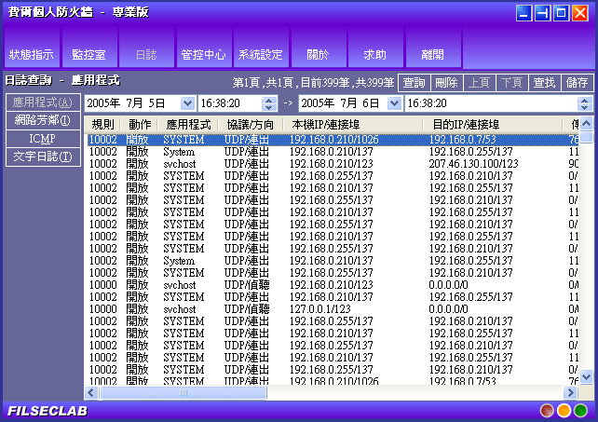Switch to the ICMP log tab
This screenshot has height=422, width=598.
43,138
